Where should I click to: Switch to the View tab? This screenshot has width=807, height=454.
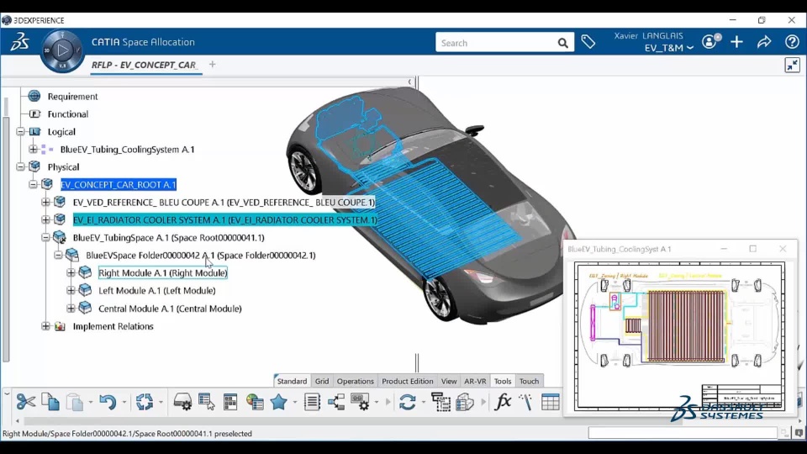[x=449, y=381]
